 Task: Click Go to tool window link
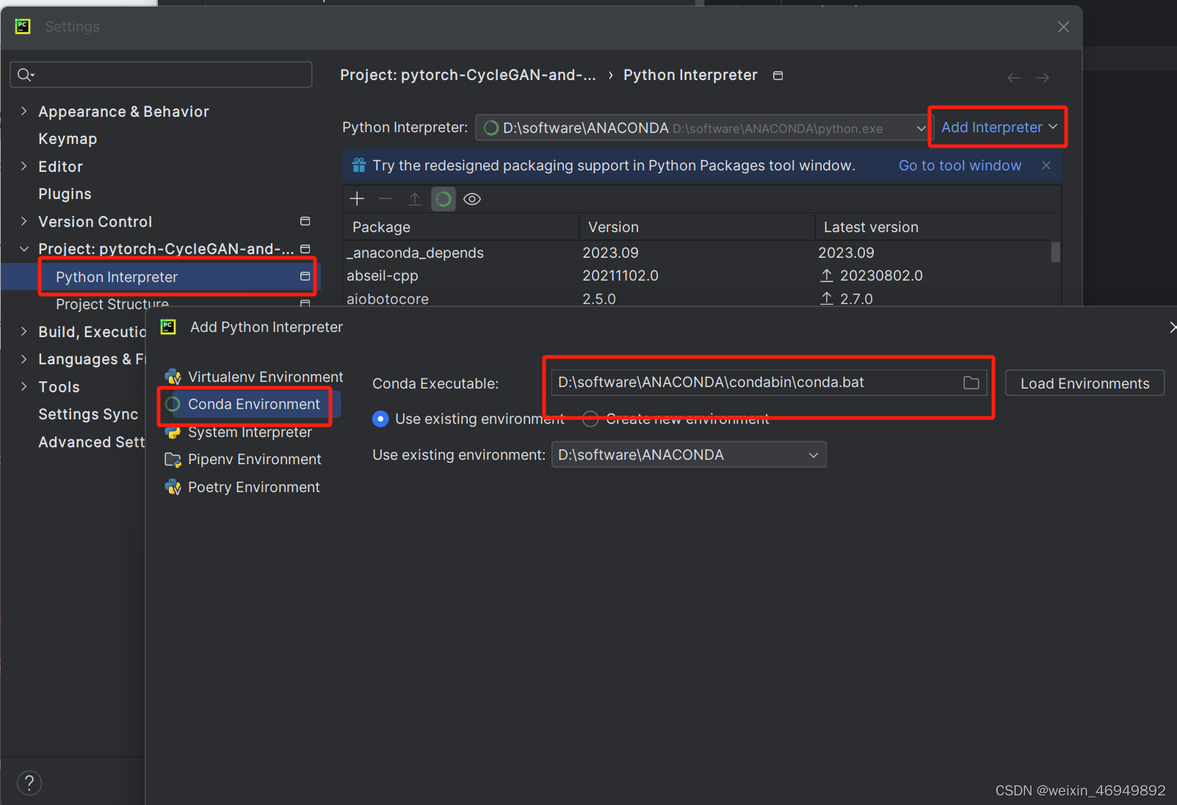coord(960,165)
